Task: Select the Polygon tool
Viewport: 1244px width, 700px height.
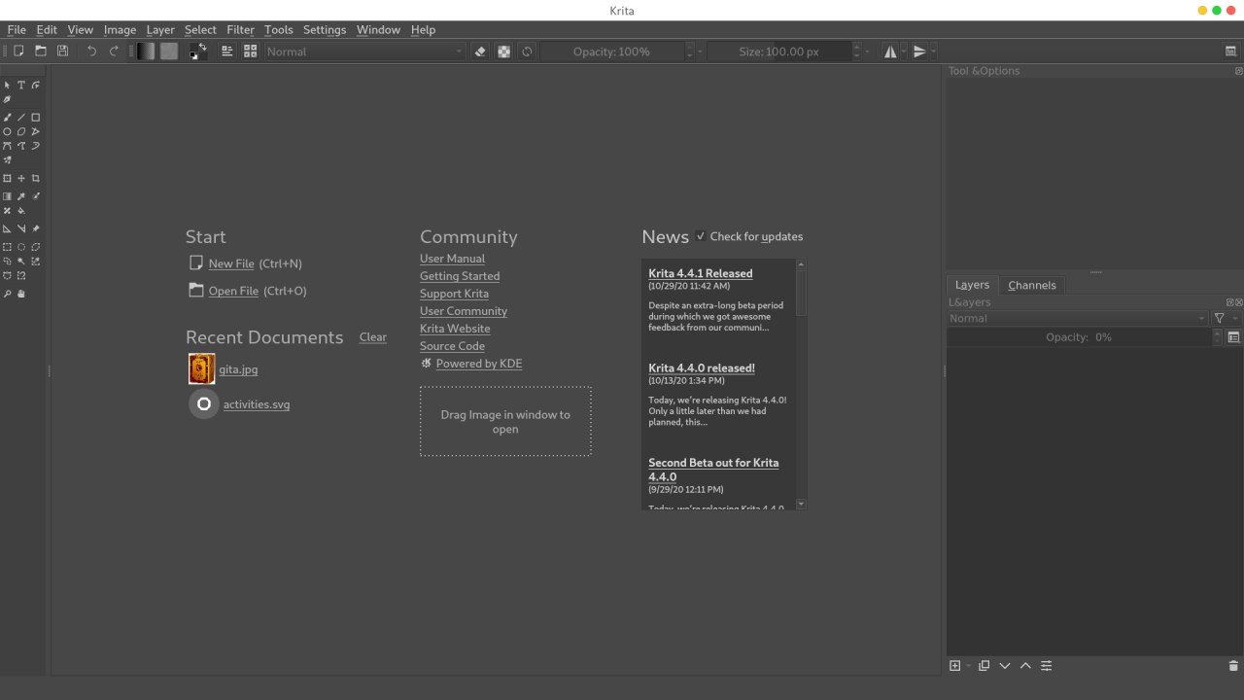Action: click(x=21, y=131)
